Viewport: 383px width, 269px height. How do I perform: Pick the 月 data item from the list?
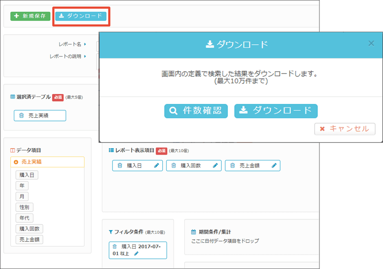[22, 196]
